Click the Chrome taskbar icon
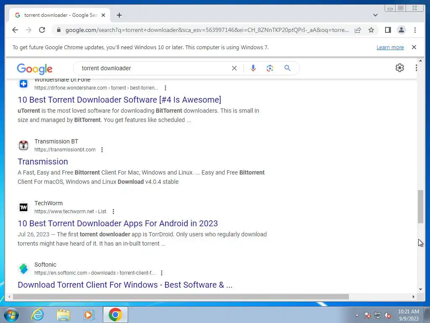The height and width of the screenshot is (323, 430). [x=115, y=315]
